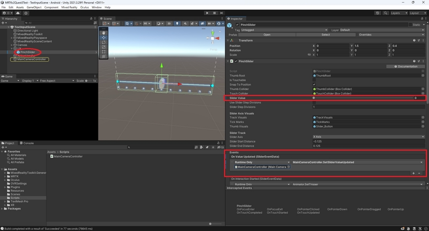
Task: Select the Move tool in Scene toolbar
Action: point(104,37)
